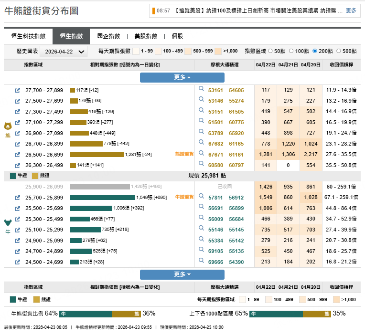Switch to 恒生科技指數 tab
365x336 pixels.
tap(28, 36)
